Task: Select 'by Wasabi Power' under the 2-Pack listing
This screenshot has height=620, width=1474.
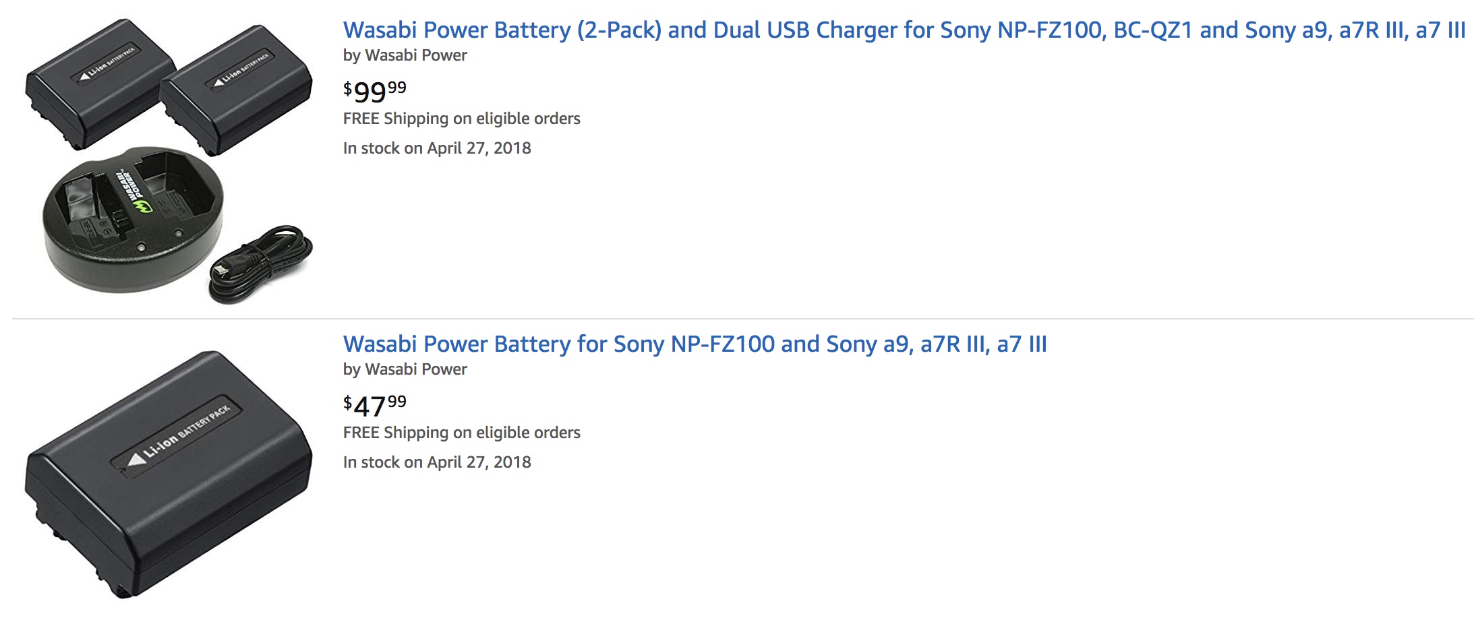Action: point(405,55)
